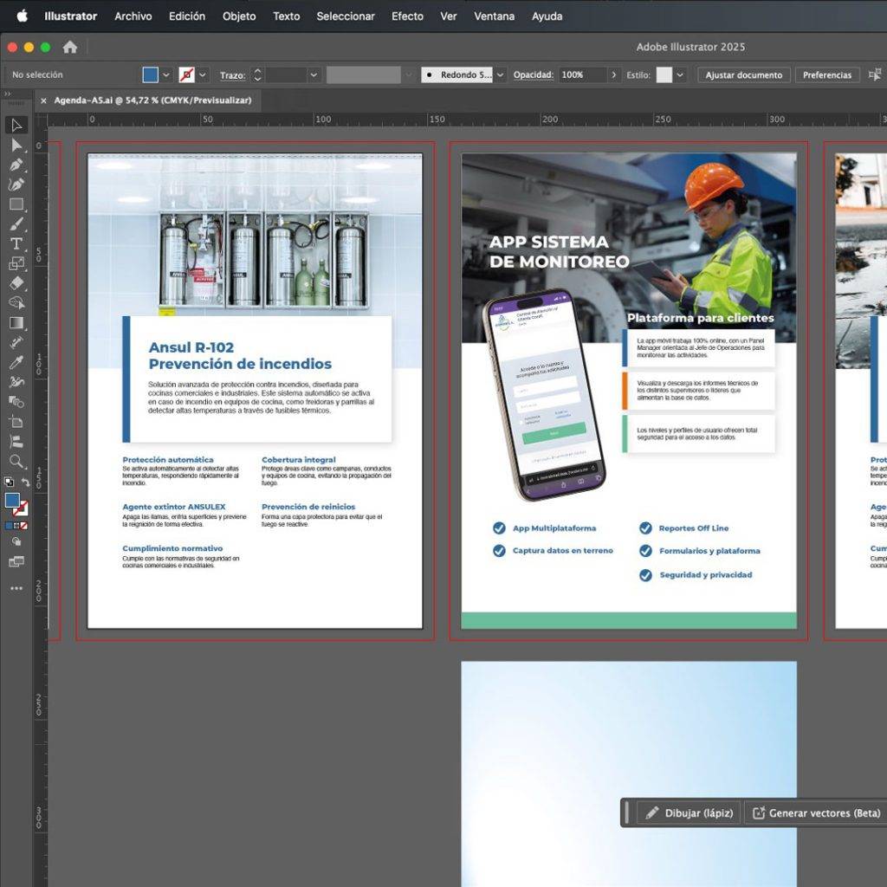Select the Eyedropper tool

(16, 363)
